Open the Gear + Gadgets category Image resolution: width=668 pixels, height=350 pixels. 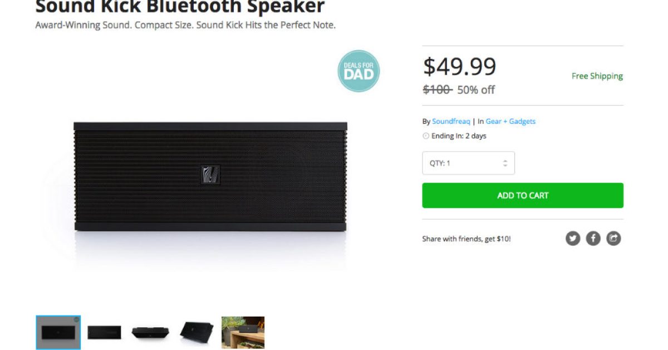(x=510, y=121)
